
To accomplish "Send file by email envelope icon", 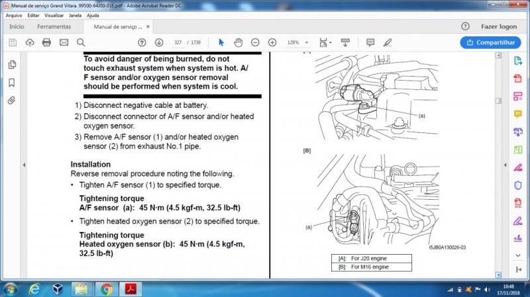I will 64,42.
